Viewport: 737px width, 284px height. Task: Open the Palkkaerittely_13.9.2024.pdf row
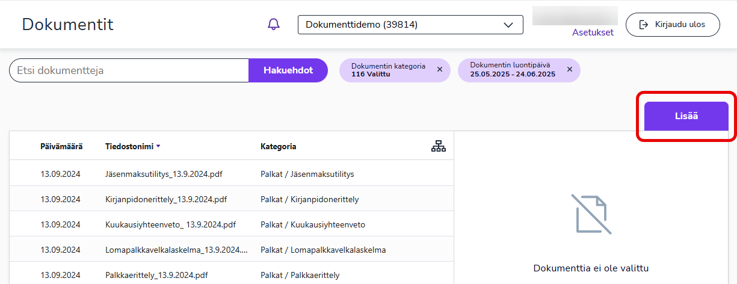[232, 275]
